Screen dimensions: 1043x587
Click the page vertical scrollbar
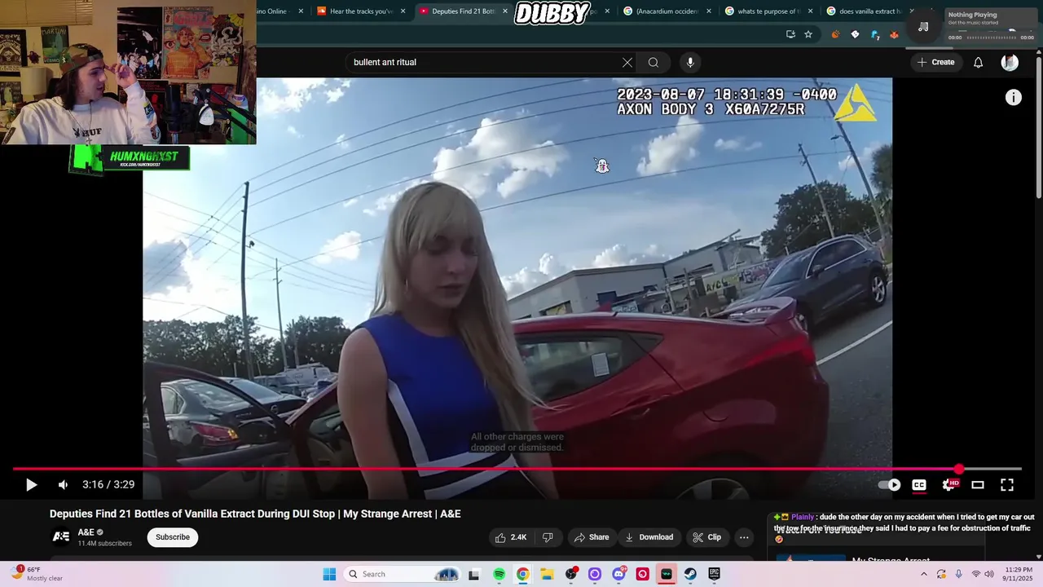1038,126
